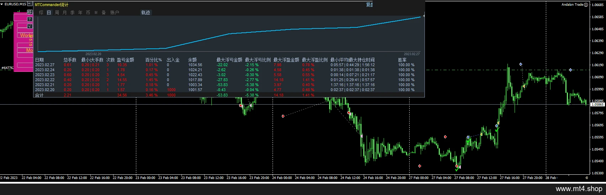Select the 季 quarterly statistics tab
This screenshot has width=606, height=195.
[x=73, y=12]
